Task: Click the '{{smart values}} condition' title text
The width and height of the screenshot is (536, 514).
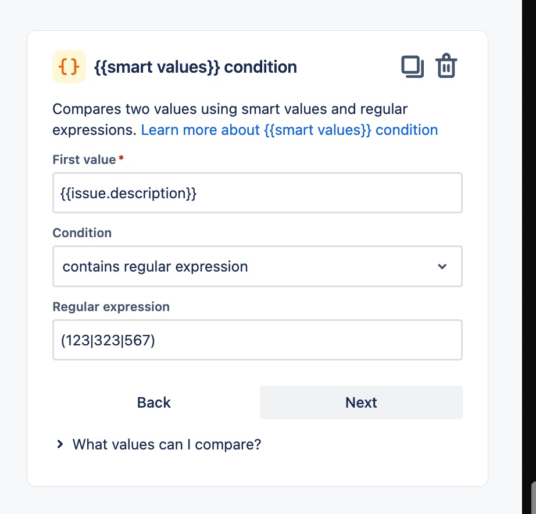Action: pos(194,66)
